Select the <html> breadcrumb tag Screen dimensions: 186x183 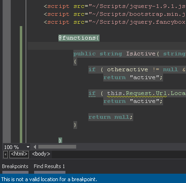click(19, 154)
